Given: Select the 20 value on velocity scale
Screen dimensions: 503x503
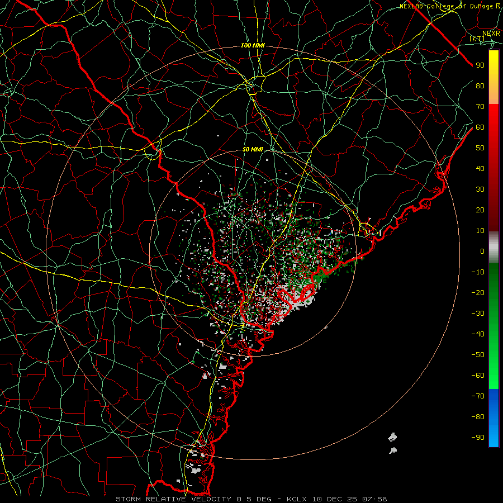Looking at the screenshot, I should click(x=480, y=210).
